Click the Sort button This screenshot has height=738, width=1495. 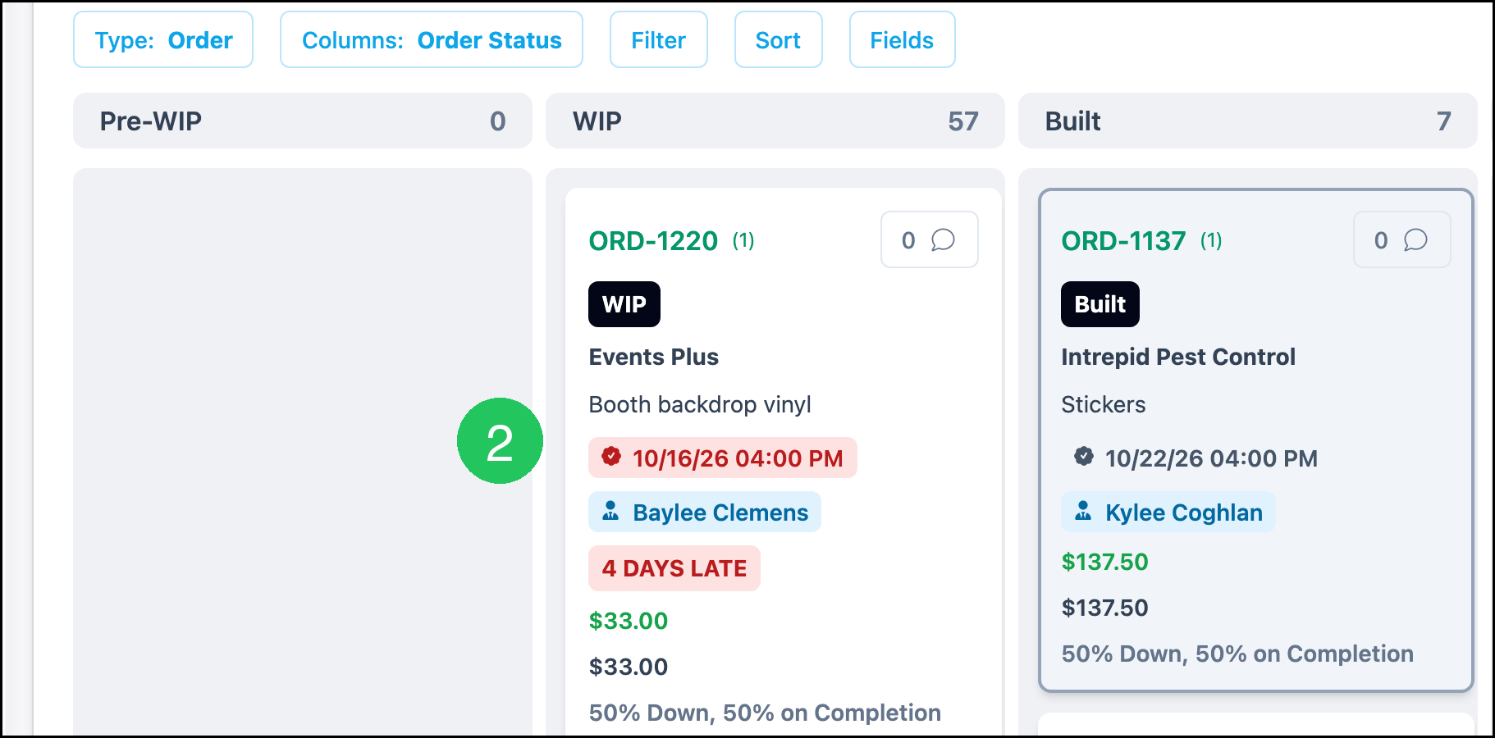pyautogui.click(x=778, y=39)
